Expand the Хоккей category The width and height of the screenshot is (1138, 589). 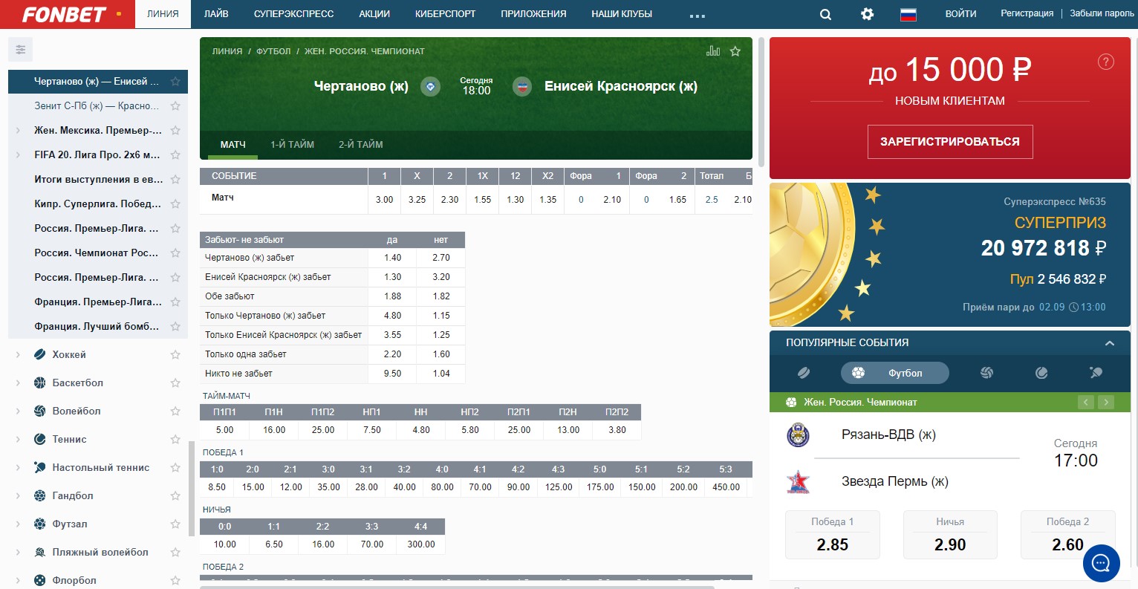point(18,355)
